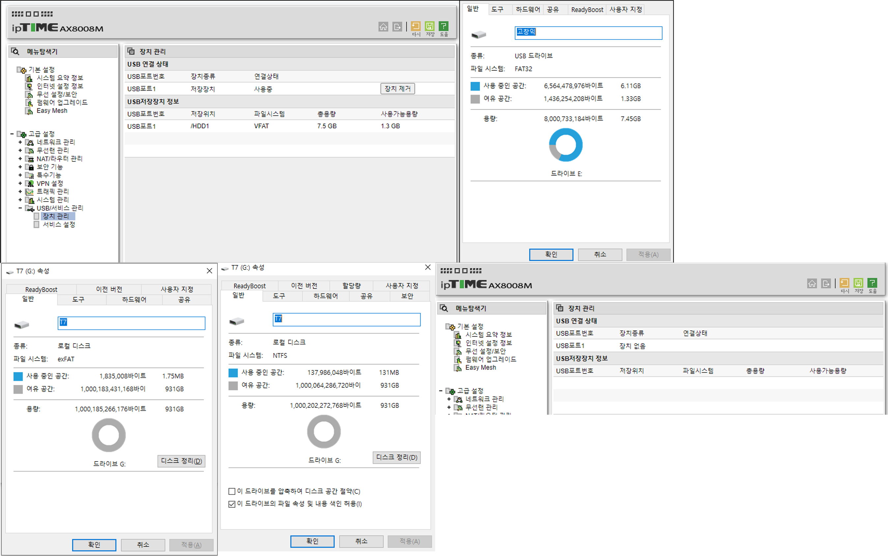Click 취소 in 고창익 properties dialog
Viewport: 888px width, 556px height.
pos(600,255)
